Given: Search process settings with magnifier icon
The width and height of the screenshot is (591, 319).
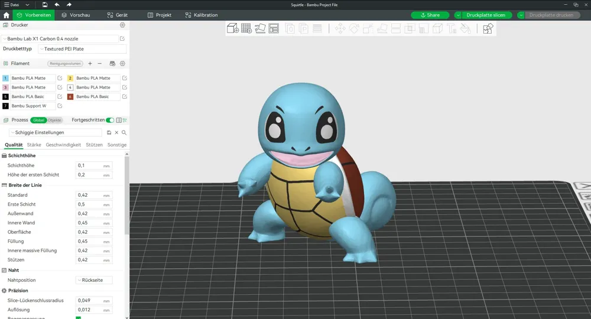Looking at the screenshot, I should (x=124, y=132).
